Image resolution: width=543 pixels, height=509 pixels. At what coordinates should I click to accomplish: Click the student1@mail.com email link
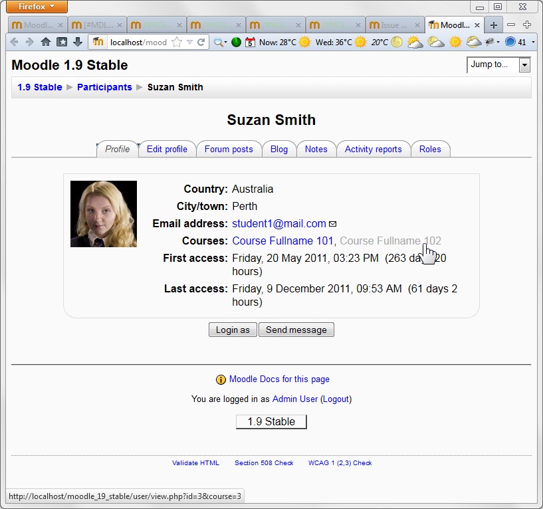pos(279,224)
